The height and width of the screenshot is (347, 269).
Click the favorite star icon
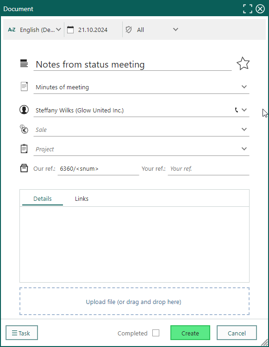click(243, 64)
